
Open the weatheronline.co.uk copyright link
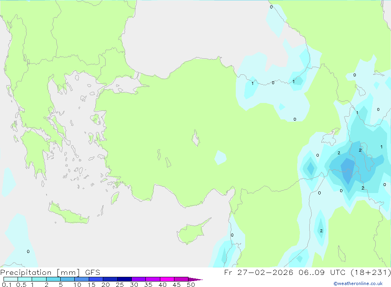(358, 283)
